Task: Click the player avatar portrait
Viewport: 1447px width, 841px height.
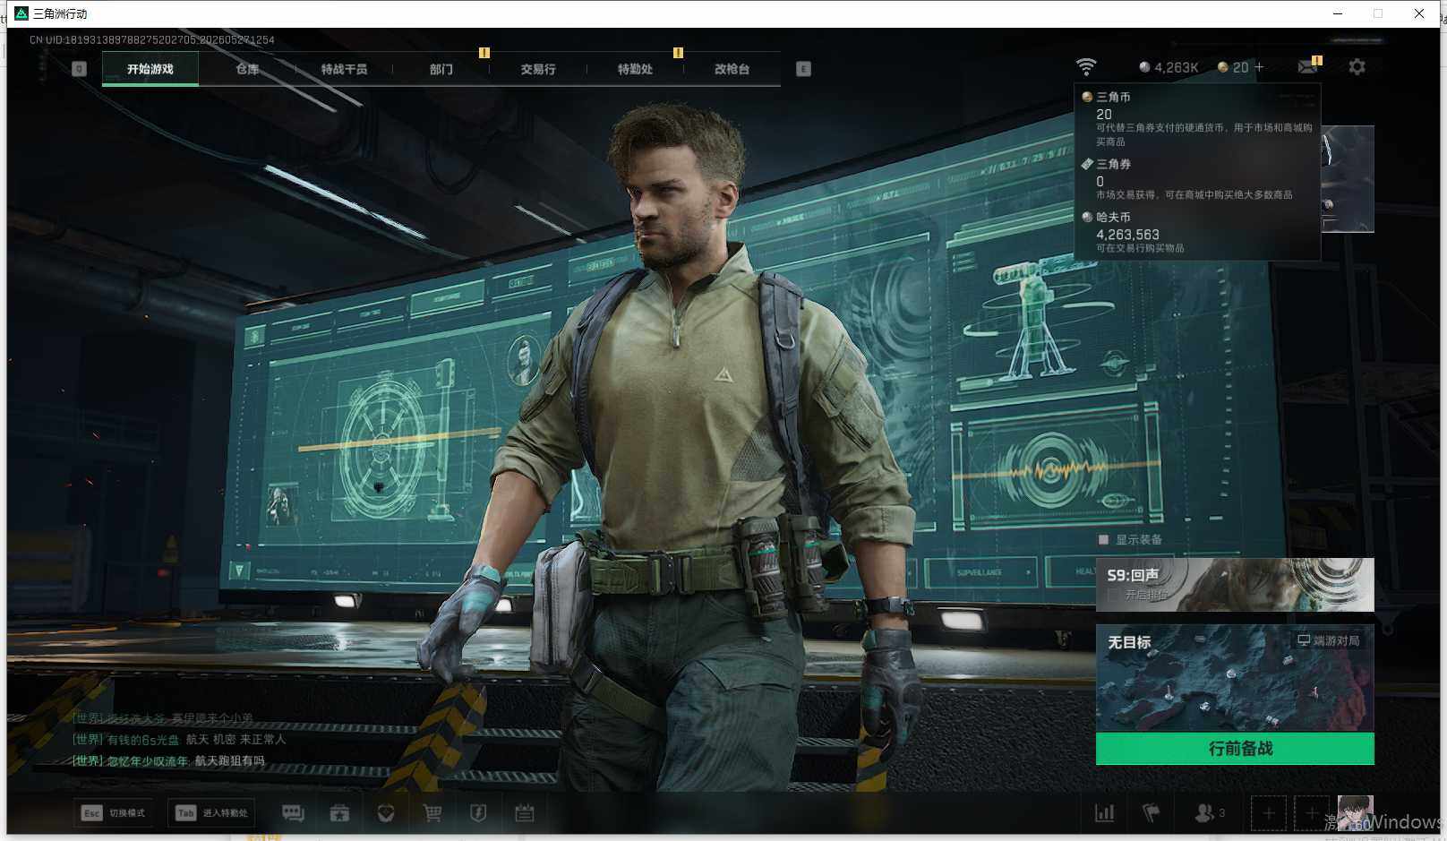Action: (x=1355, y=813)
